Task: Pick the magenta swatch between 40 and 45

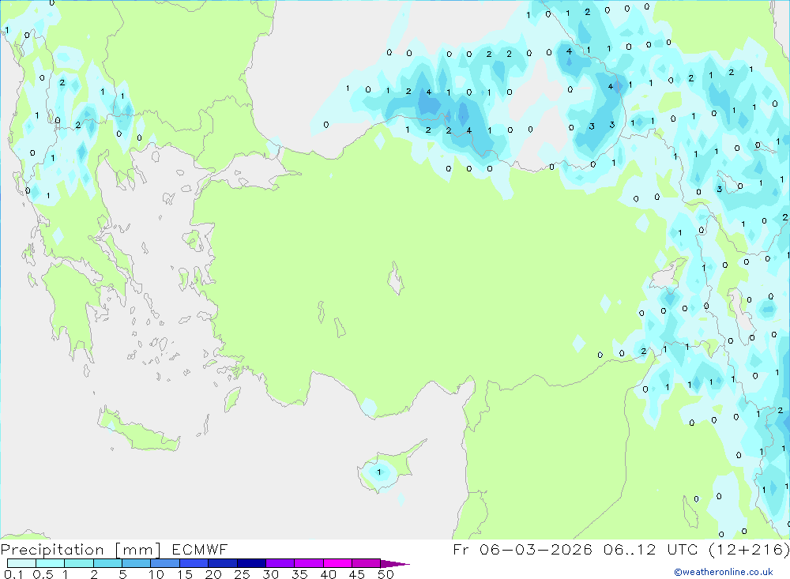Action: tap(337, 563)
